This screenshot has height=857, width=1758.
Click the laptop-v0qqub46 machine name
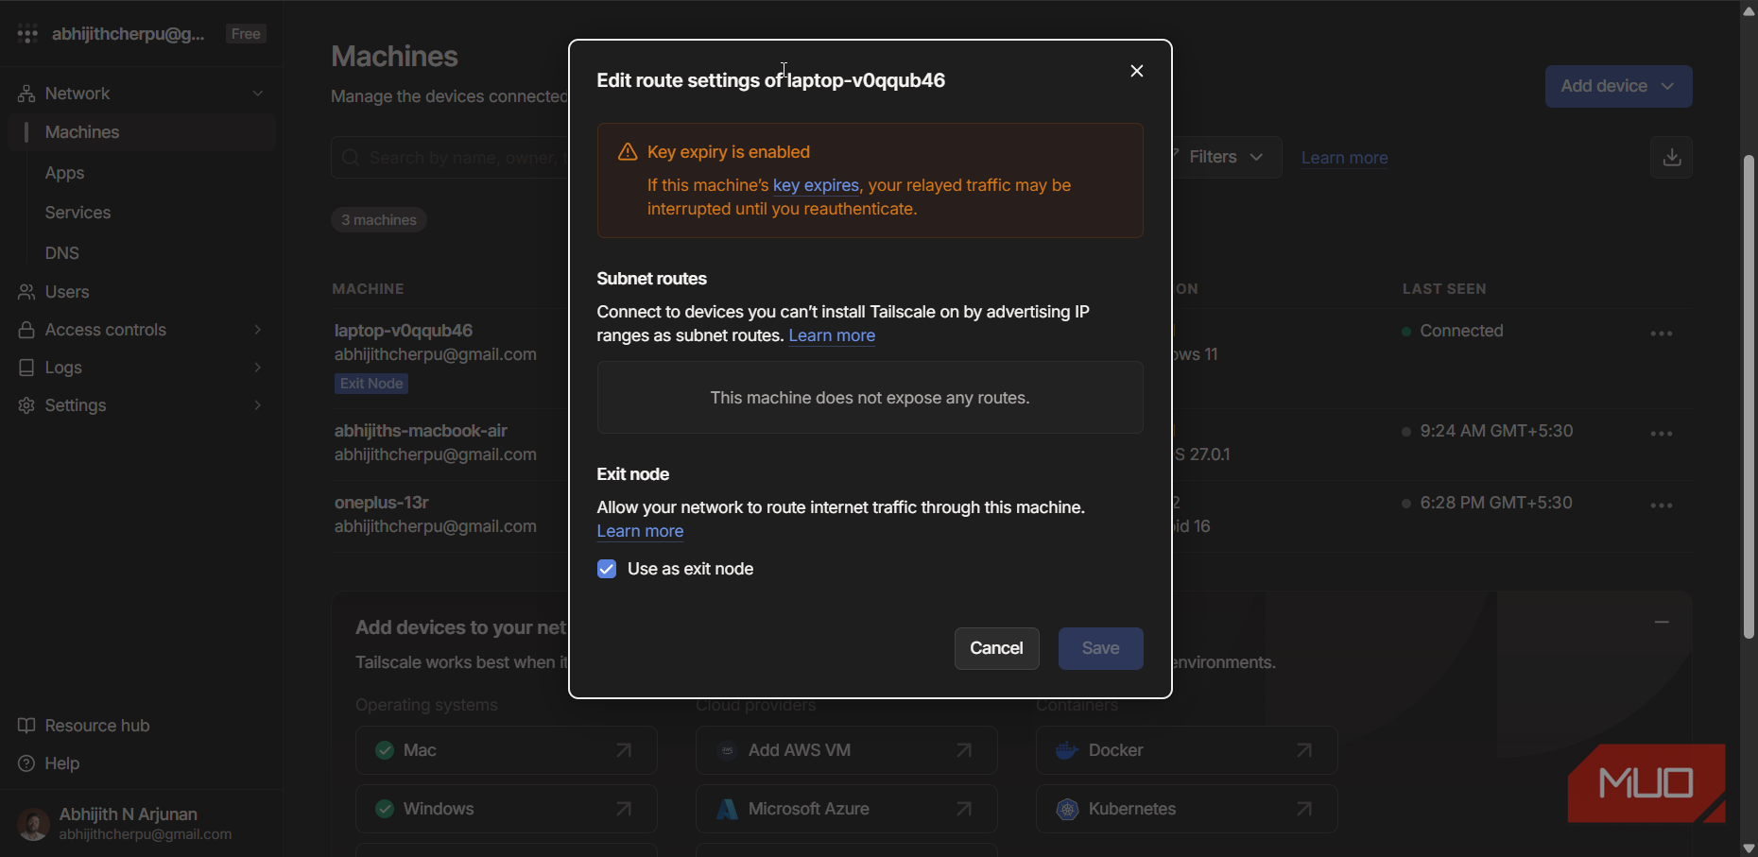coord(403,331)
